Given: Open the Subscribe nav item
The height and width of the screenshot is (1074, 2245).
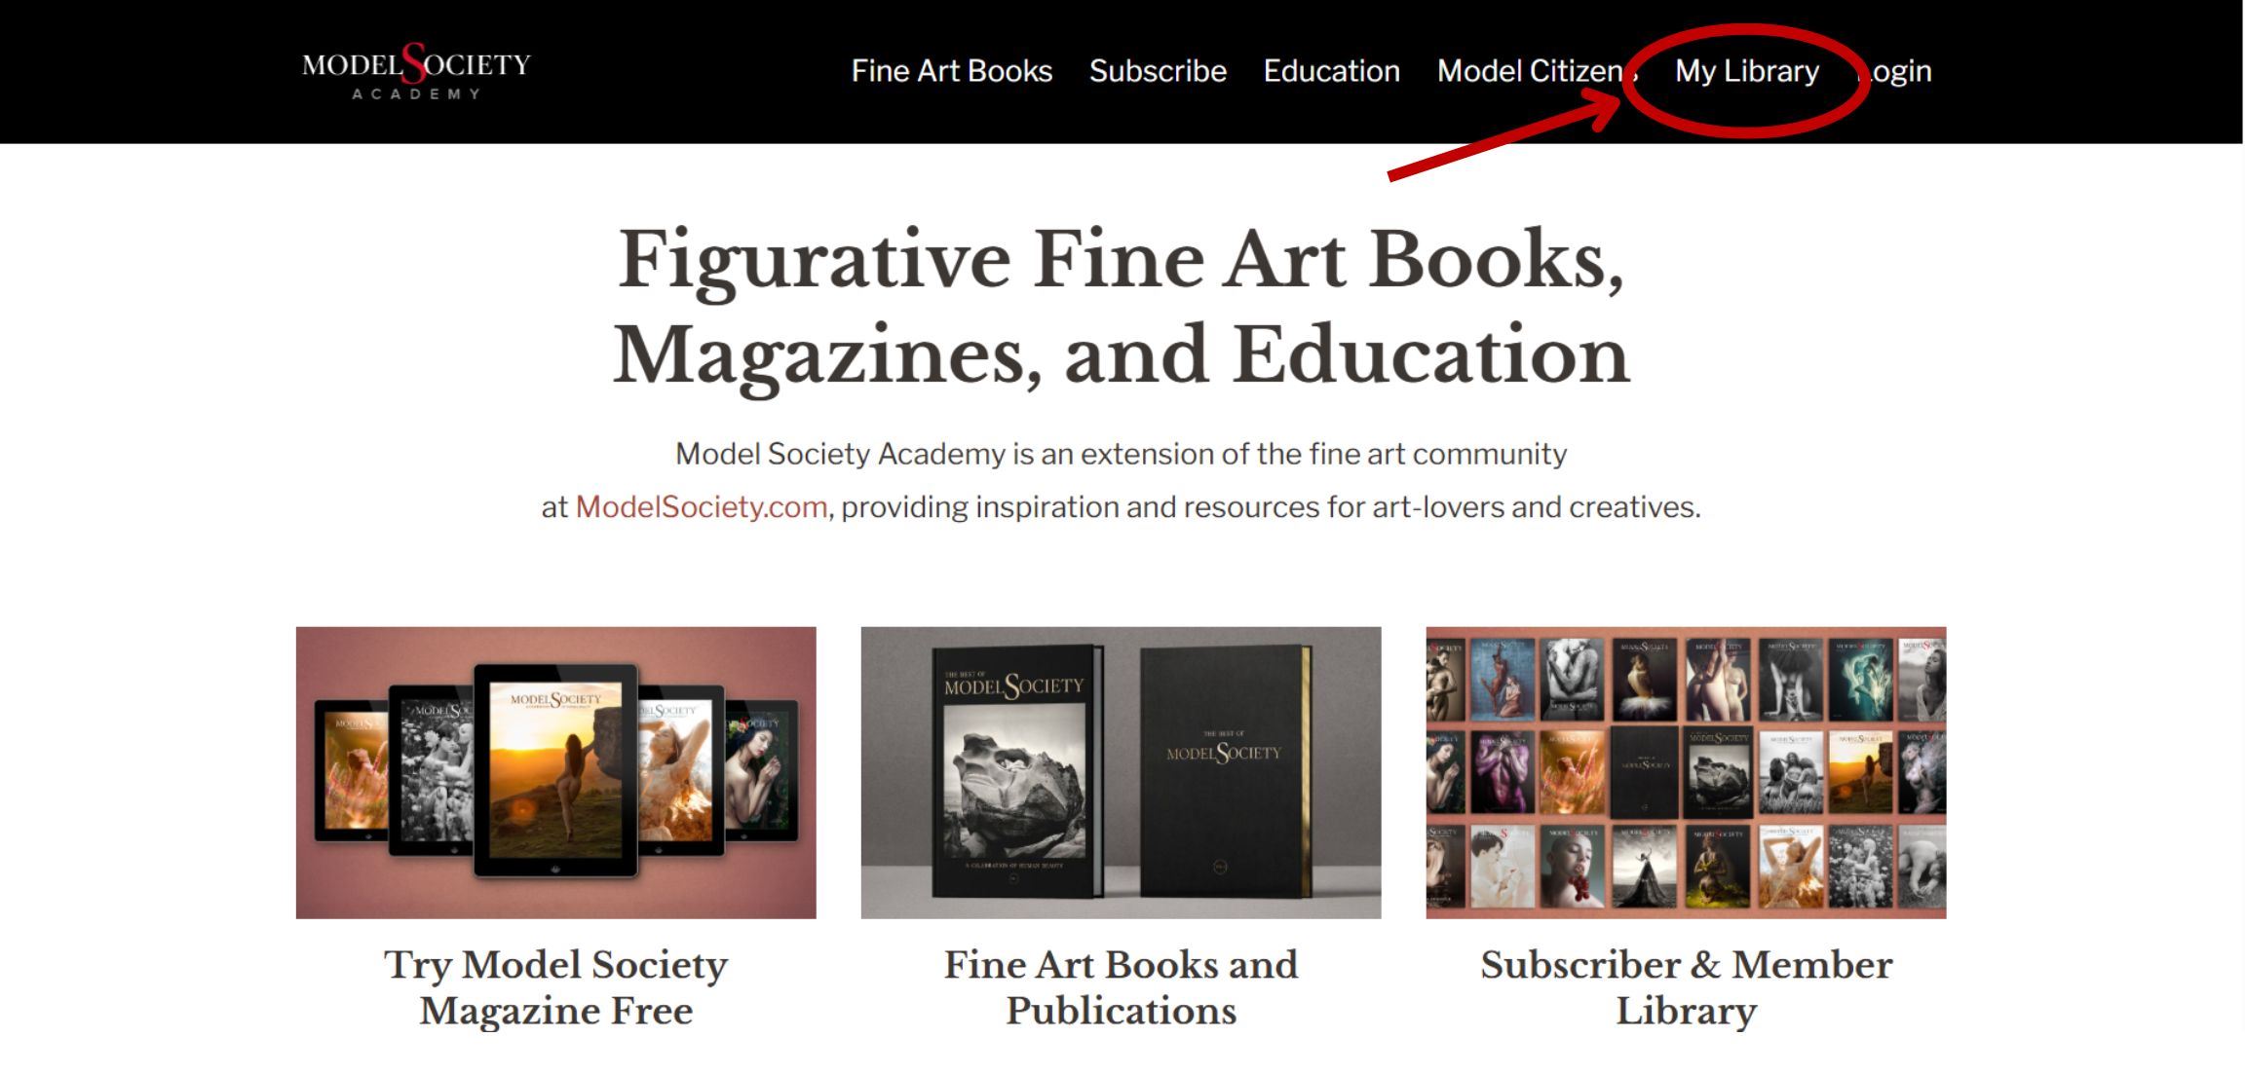Looking at the screenshot, I should pyautogui.click(x=1158, y=71).
